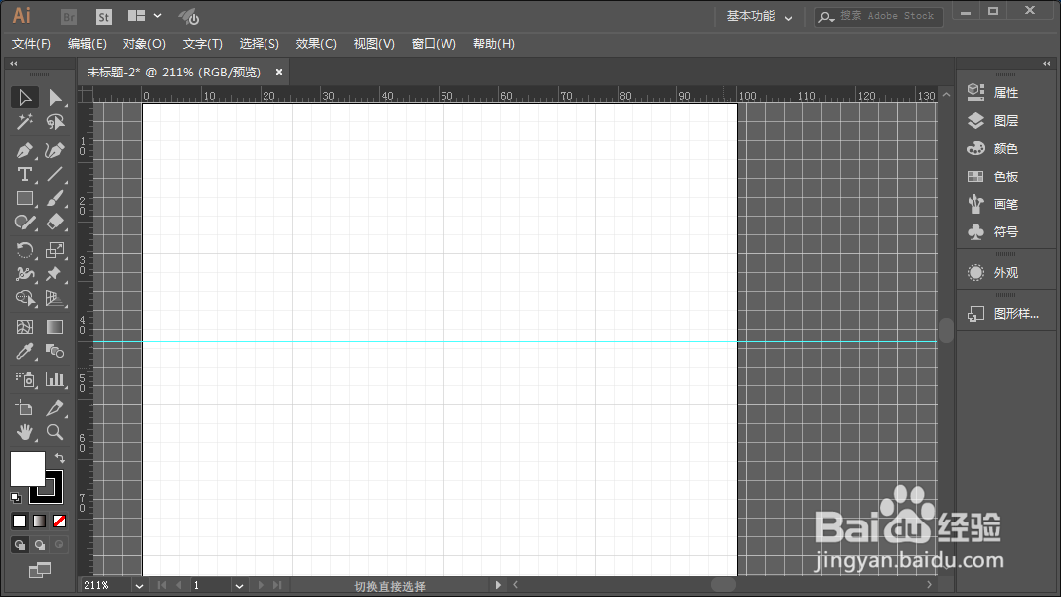Enable Draw Normal mode
1061x597 pixels.
point(20,545)
